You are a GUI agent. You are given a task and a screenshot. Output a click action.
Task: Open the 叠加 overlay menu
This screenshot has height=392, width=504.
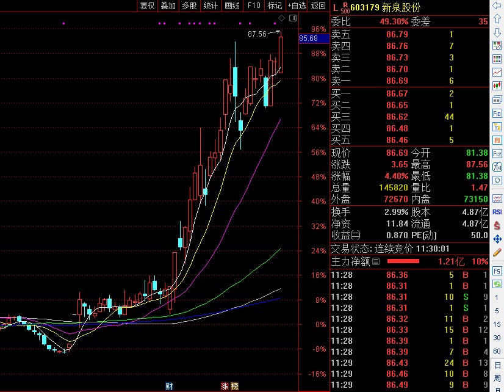pos(168,5)
